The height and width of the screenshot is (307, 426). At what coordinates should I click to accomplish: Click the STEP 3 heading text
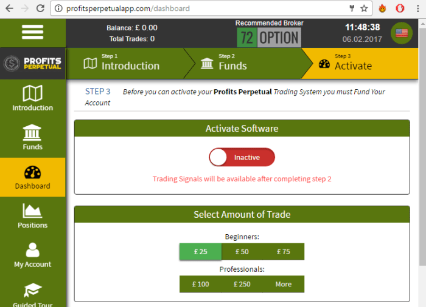[x=98, y=92]
